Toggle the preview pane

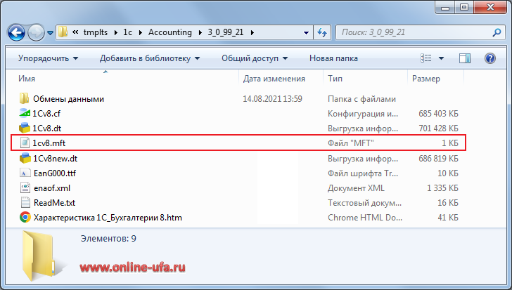(465, 58)
